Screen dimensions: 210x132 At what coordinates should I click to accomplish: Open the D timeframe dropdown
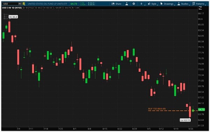point(142,4)
